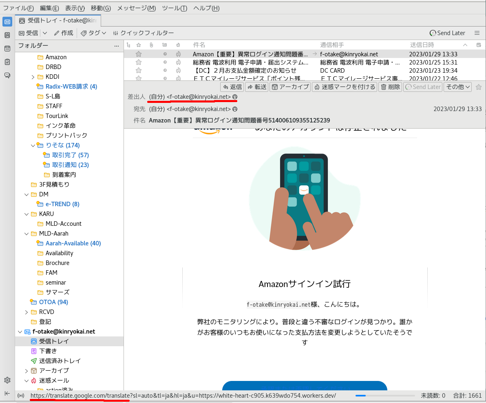
Task: Toggle read status of the 総務省 message row
Action: pos(165,62)
